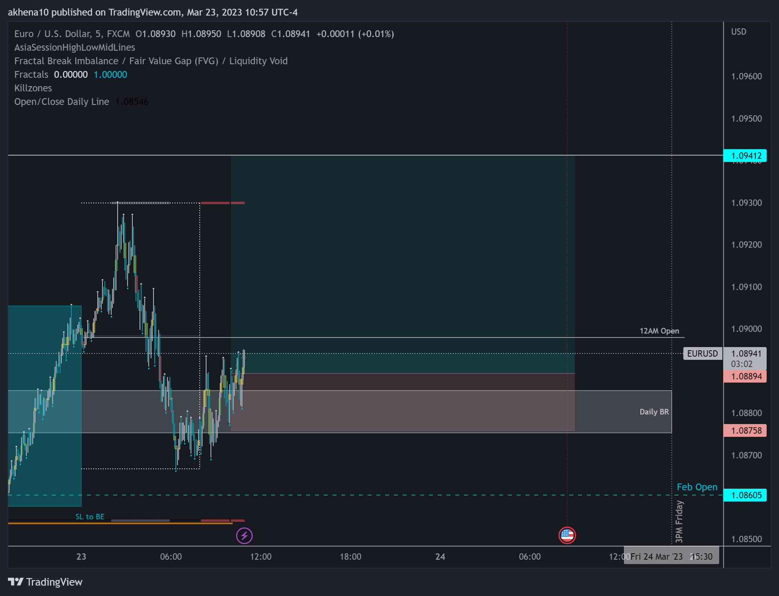779x596 pixels.
Task: Click the 12AM Open line label
Action: click(659, 331)
